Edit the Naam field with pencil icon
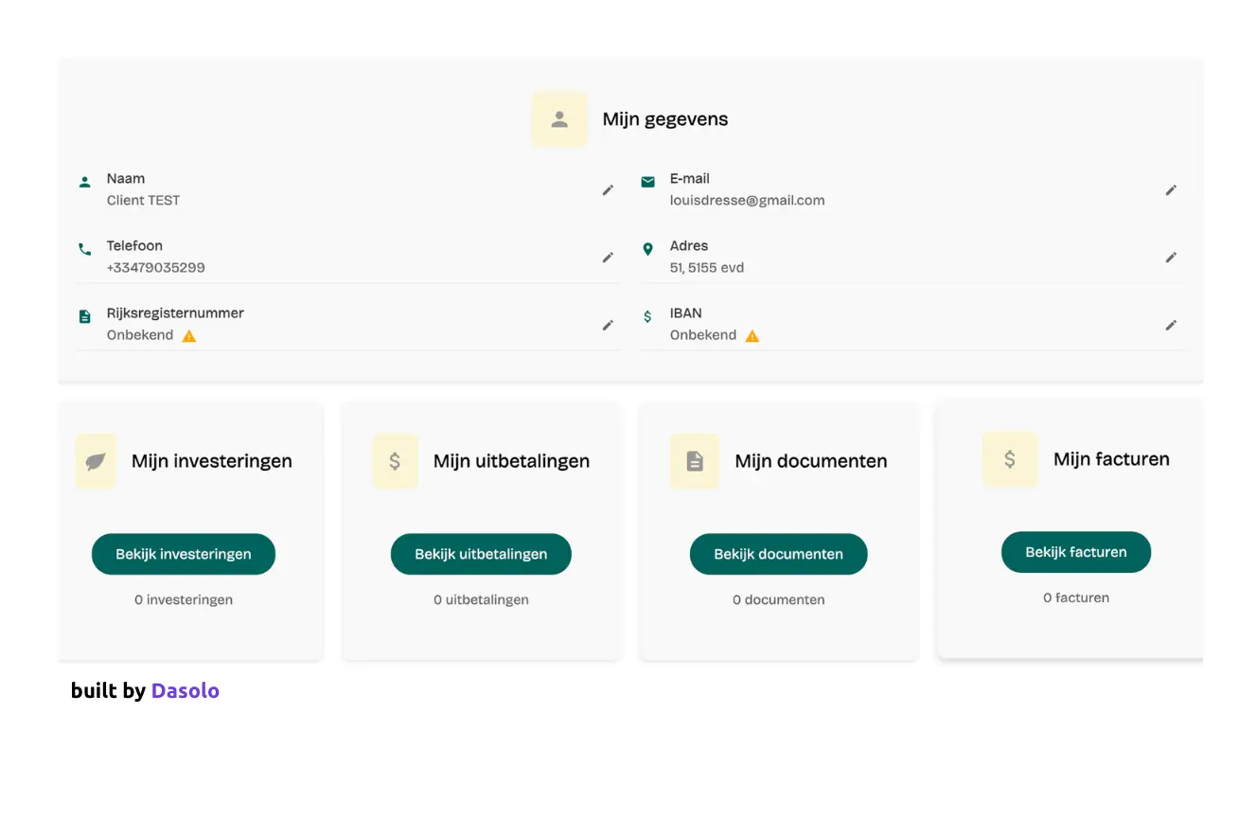This screenshot has height=820, width=1257. click(x=608, y=190)
